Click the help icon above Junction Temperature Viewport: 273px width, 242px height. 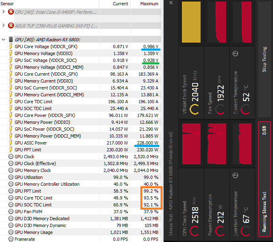click(235, 175)
